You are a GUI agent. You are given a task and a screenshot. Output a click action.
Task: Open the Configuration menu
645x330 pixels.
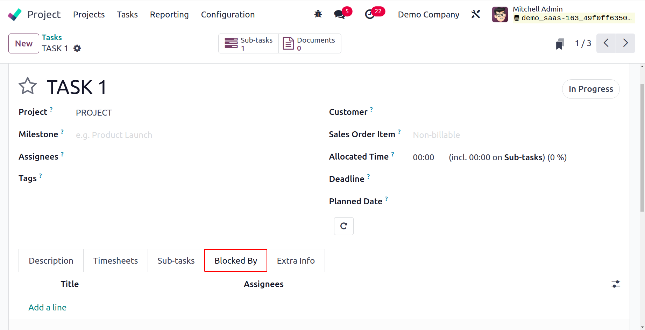(x=228, y=14)
